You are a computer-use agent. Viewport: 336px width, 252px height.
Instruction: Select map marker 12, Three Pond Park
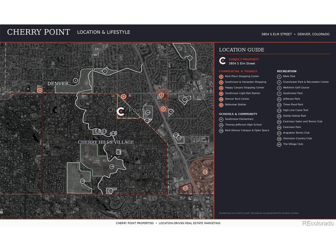pos(97,131)
